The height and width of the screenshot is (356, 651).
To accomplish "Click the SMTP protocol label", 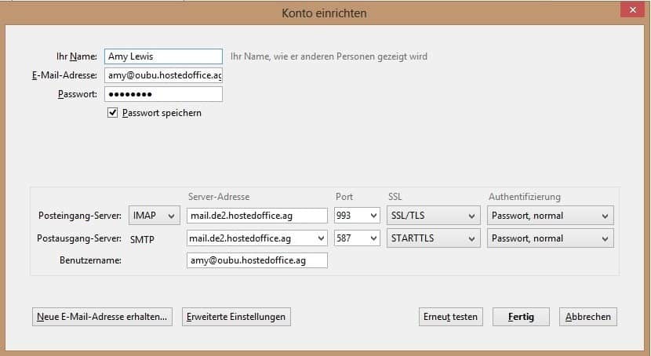I will (x=142, y=239).
